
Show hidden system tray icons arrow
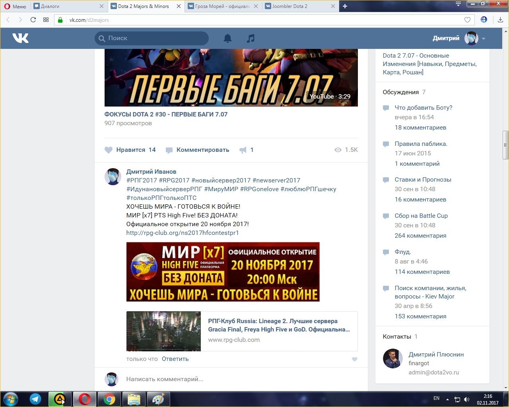click(x=448, y=399)
